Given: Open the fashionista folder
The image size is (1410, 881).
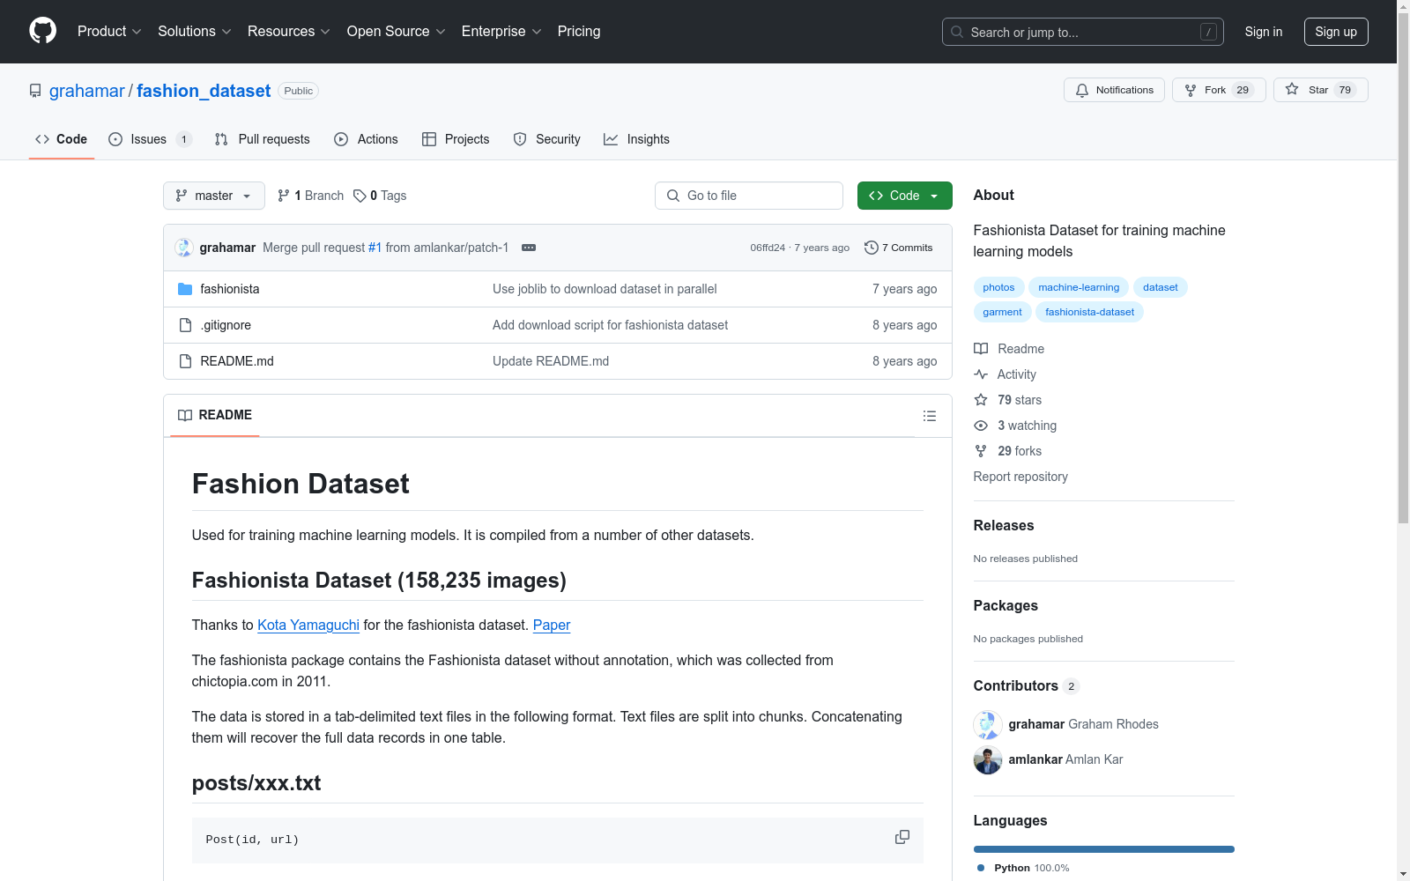Looking at the screenshot, I should click(230, 289).
